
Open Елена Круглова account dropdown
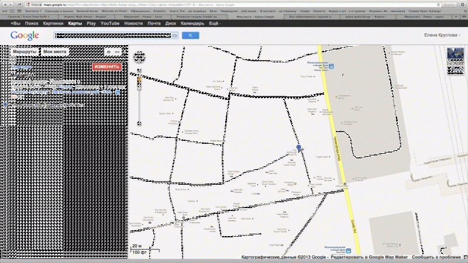[442, 35]
